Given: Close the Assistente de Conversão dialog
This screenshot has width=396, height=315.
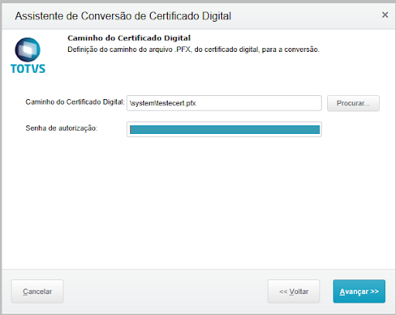Looking at the screenshot, I should tap(385, 15).
